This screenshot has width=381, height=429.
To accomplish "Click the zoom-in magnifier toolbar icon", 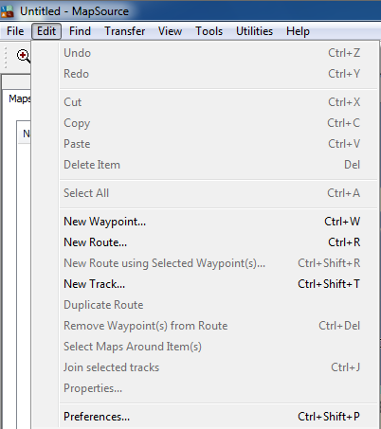I will 24,56.
